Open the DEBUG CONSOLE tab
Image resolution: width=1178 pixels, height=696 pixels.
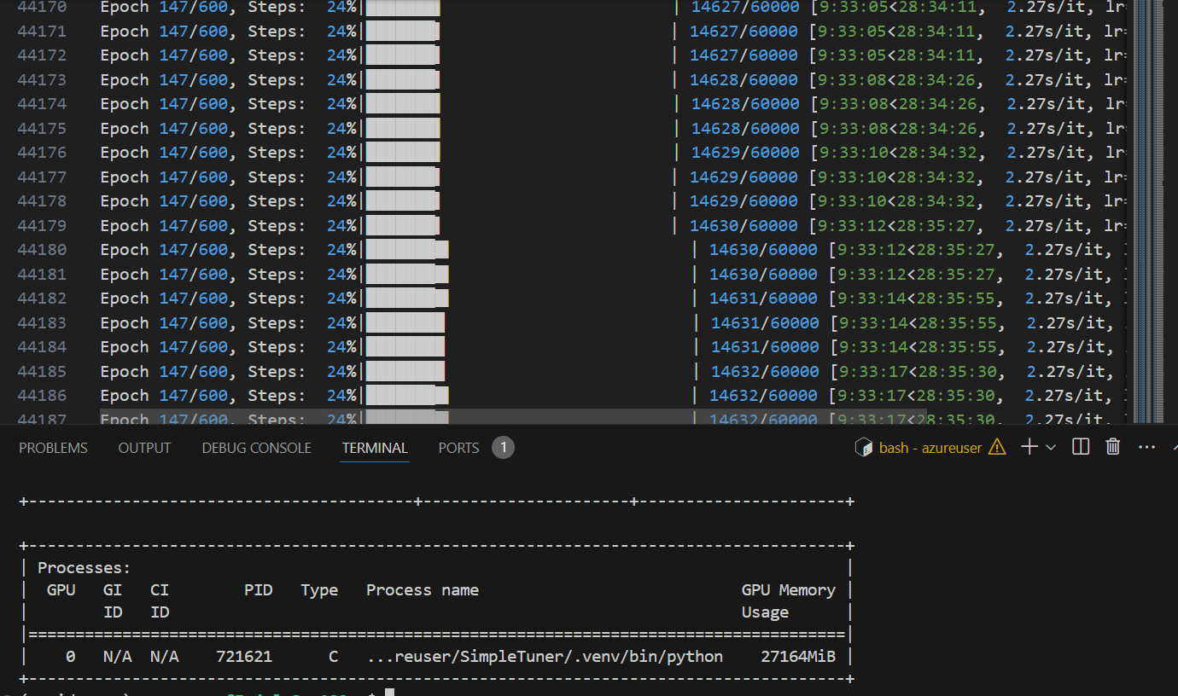point(255,447)
